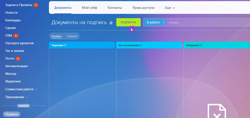Image resolution: width=250 pixels, height=118 pixels.
Task: Select the Канбан view
Action: [x=57, y=36]
